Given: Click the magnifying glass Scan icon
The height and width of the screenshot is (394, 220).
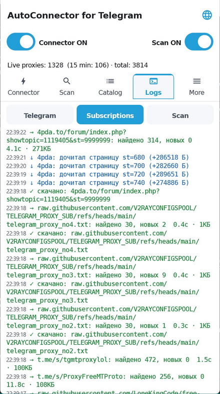Looking at the screenshot, I should click(x=66, y=81).
